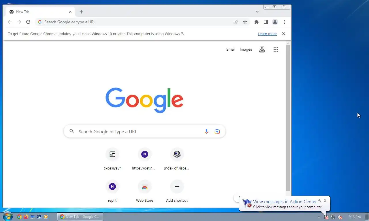Click the wrench icon in Action Center balloon
Screen dimensions: 369x221
point(320,201)
